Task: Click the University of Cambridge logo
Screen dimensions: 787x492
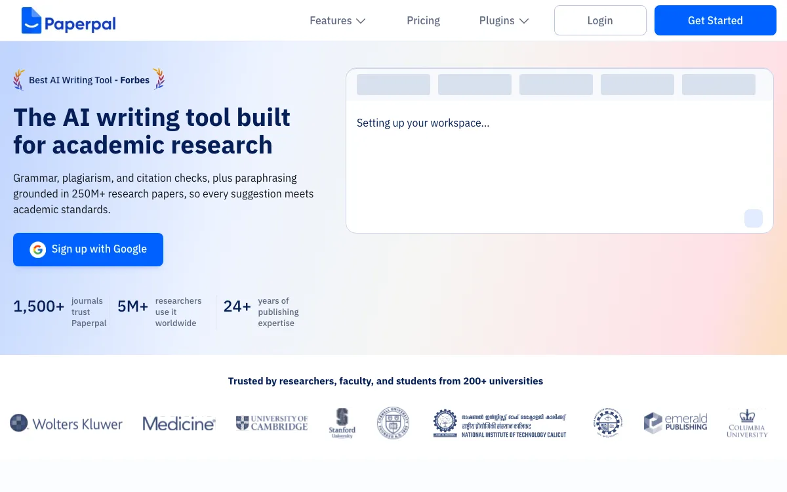Action: pos(272,423)
